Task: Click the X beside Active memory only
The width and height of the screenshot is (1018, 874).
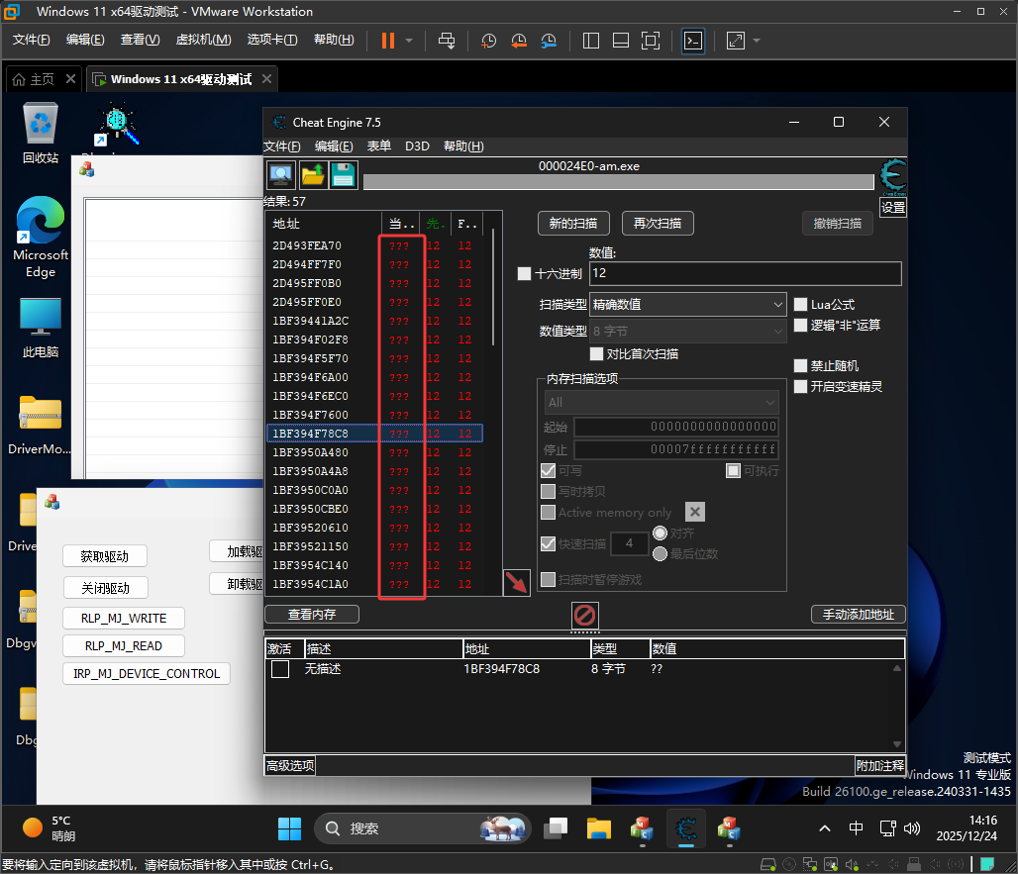Action: 695,512
